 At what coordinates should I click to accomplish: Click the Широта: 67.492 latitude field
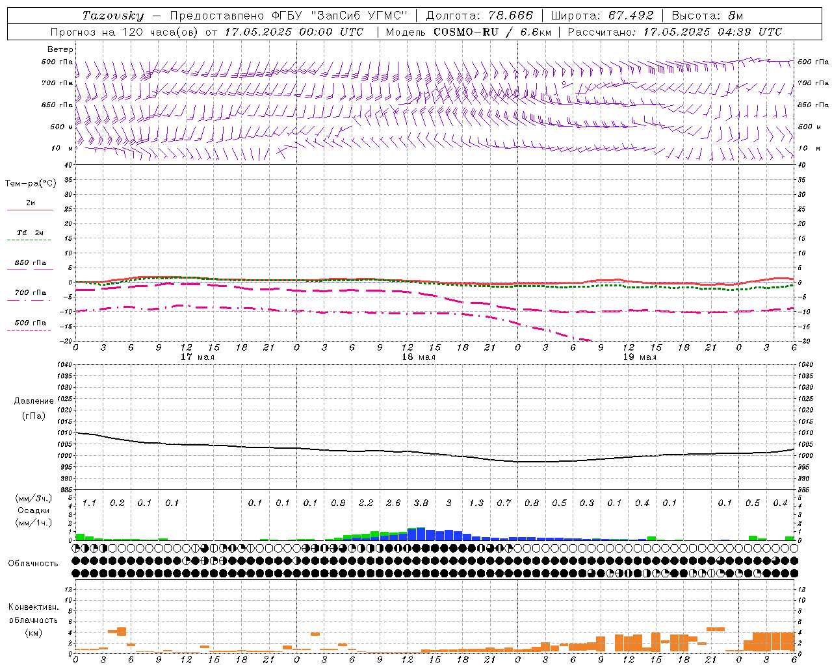point(602,16)
